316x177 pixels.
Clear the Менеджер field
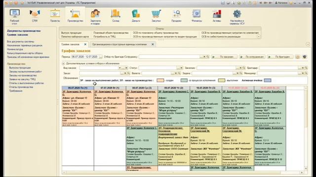click(x=303, y=73)
